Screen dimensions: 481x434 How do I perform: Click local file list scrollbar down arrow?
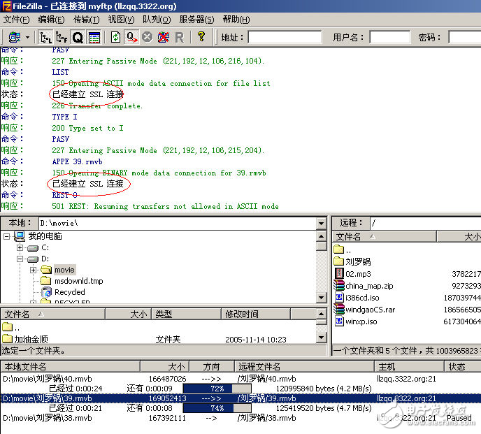pyautogui.click(x=321, y=338)
